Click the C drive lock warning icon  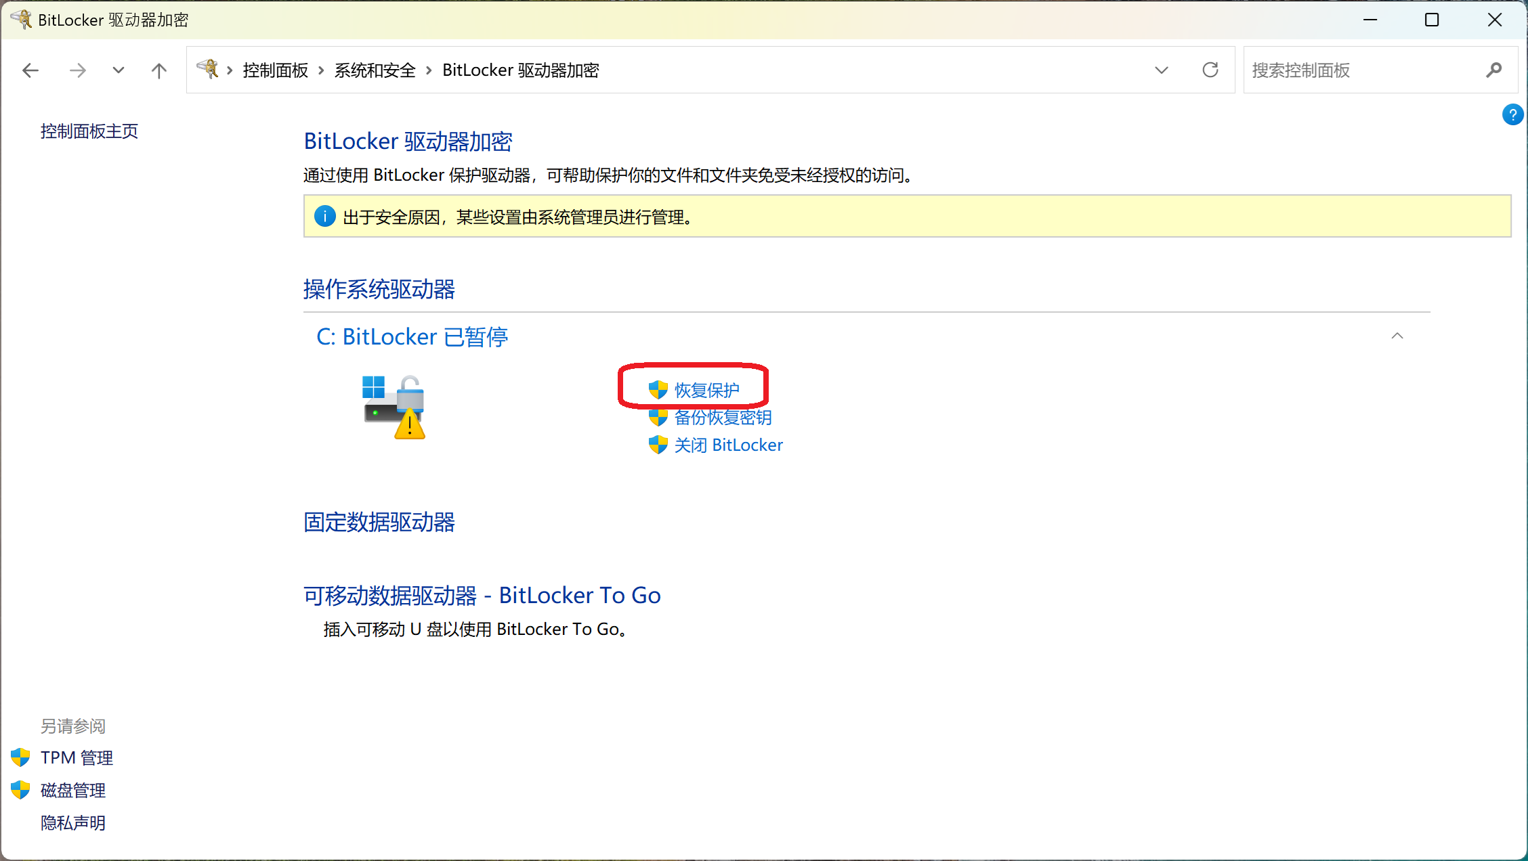point(394,407)
